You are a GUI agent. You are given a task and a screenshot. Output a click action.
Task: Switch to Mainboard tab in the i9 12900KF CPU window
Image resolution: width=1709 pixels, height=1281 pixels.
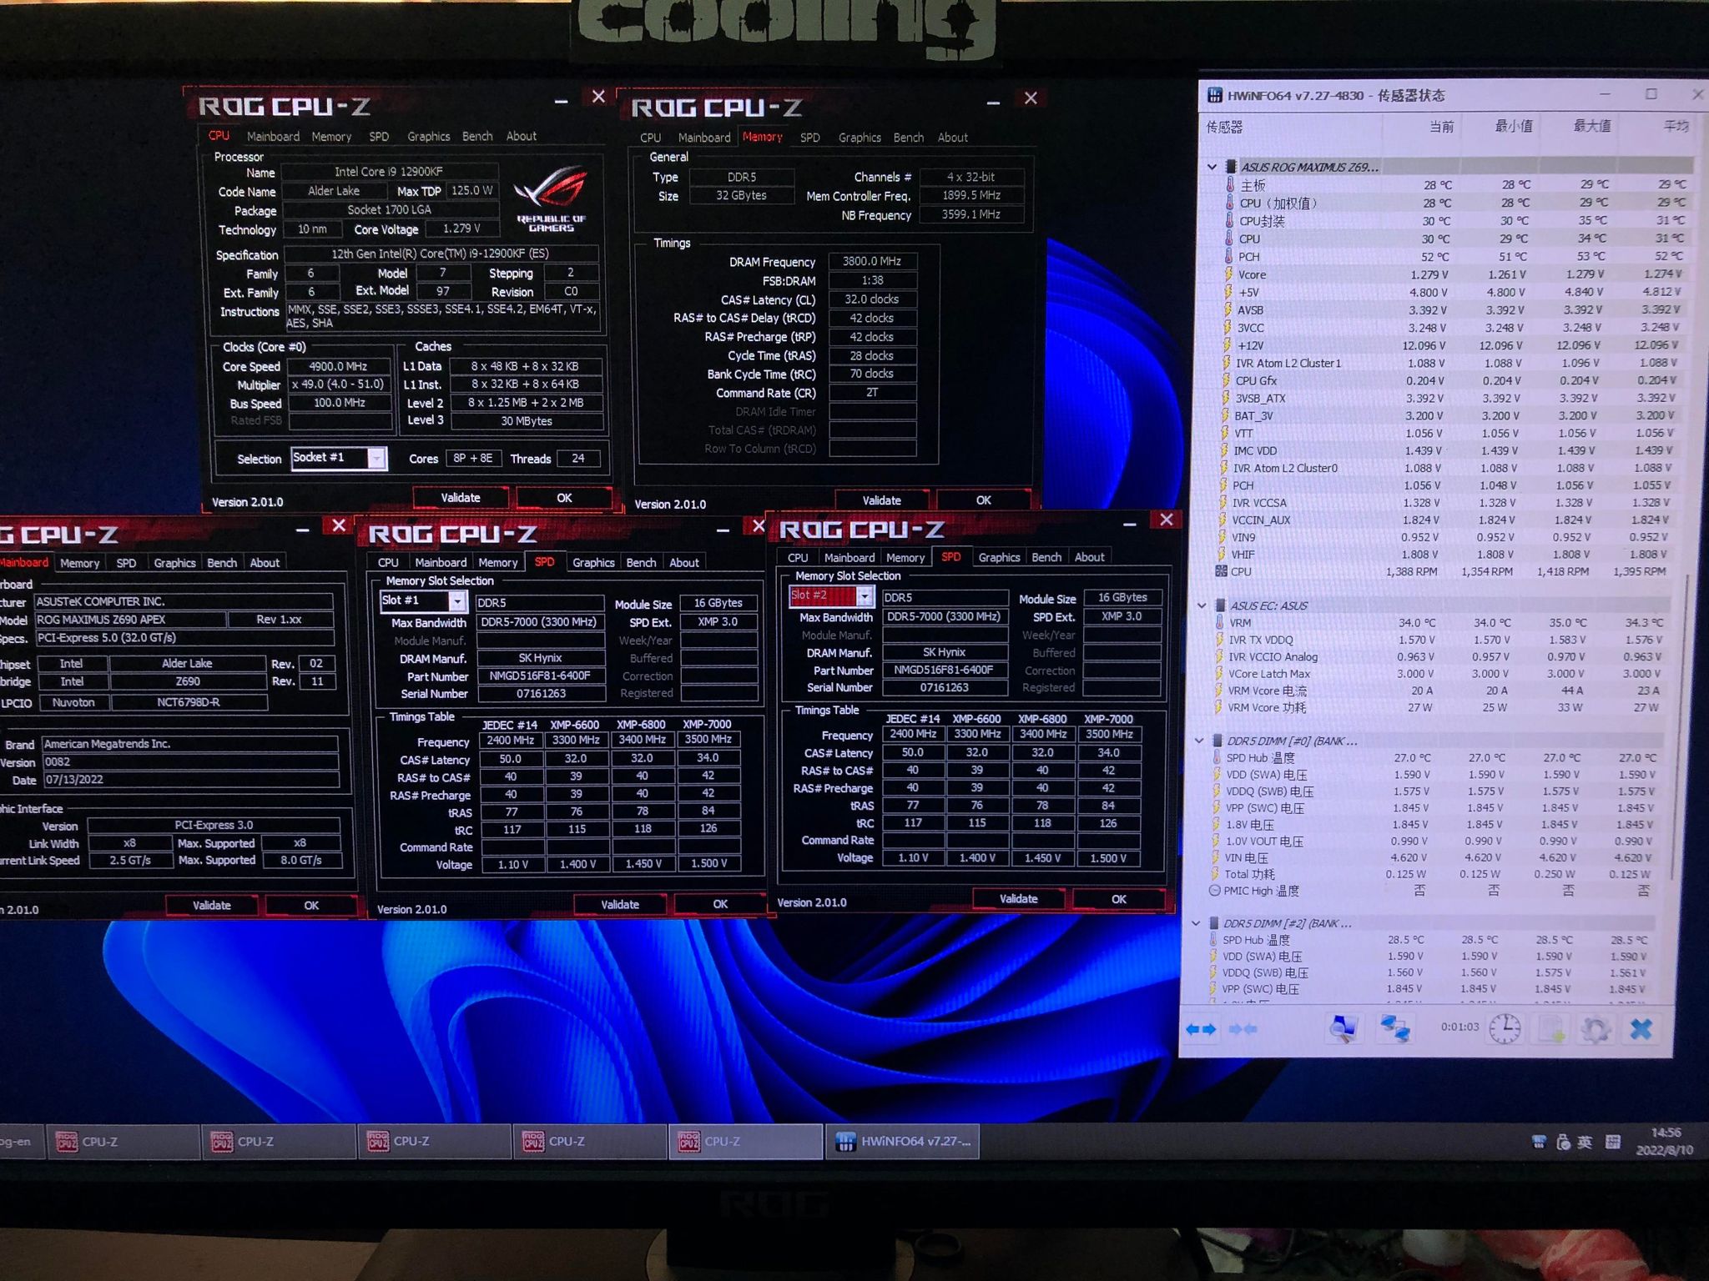click(x=273, y=137)
